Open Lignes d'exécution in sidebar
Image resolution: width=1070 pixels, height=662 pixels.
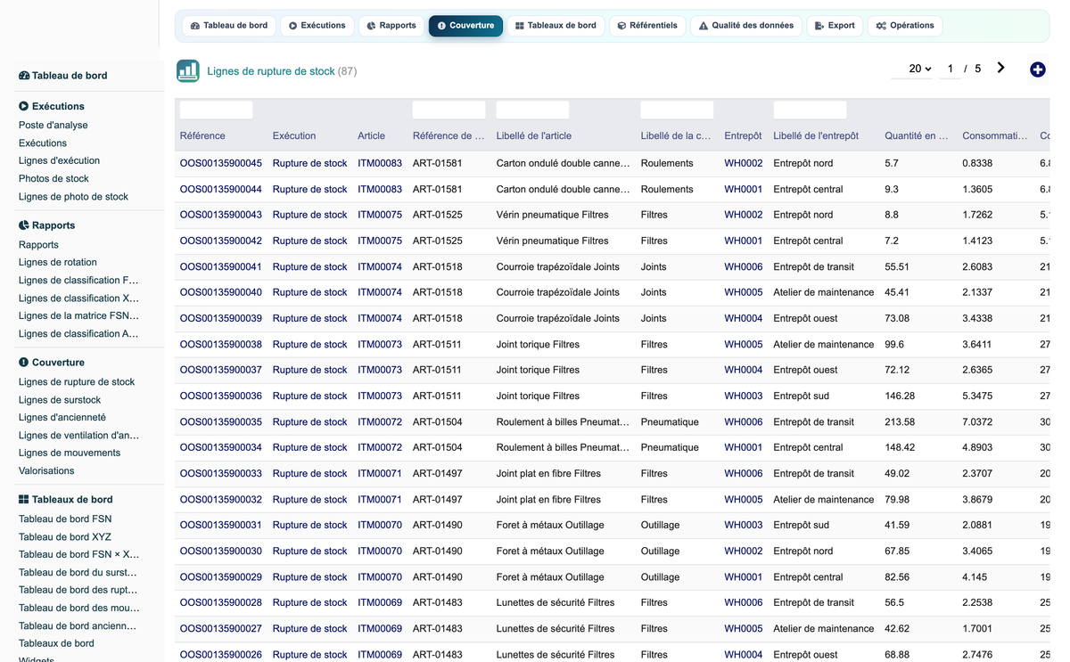pos(59,161)
